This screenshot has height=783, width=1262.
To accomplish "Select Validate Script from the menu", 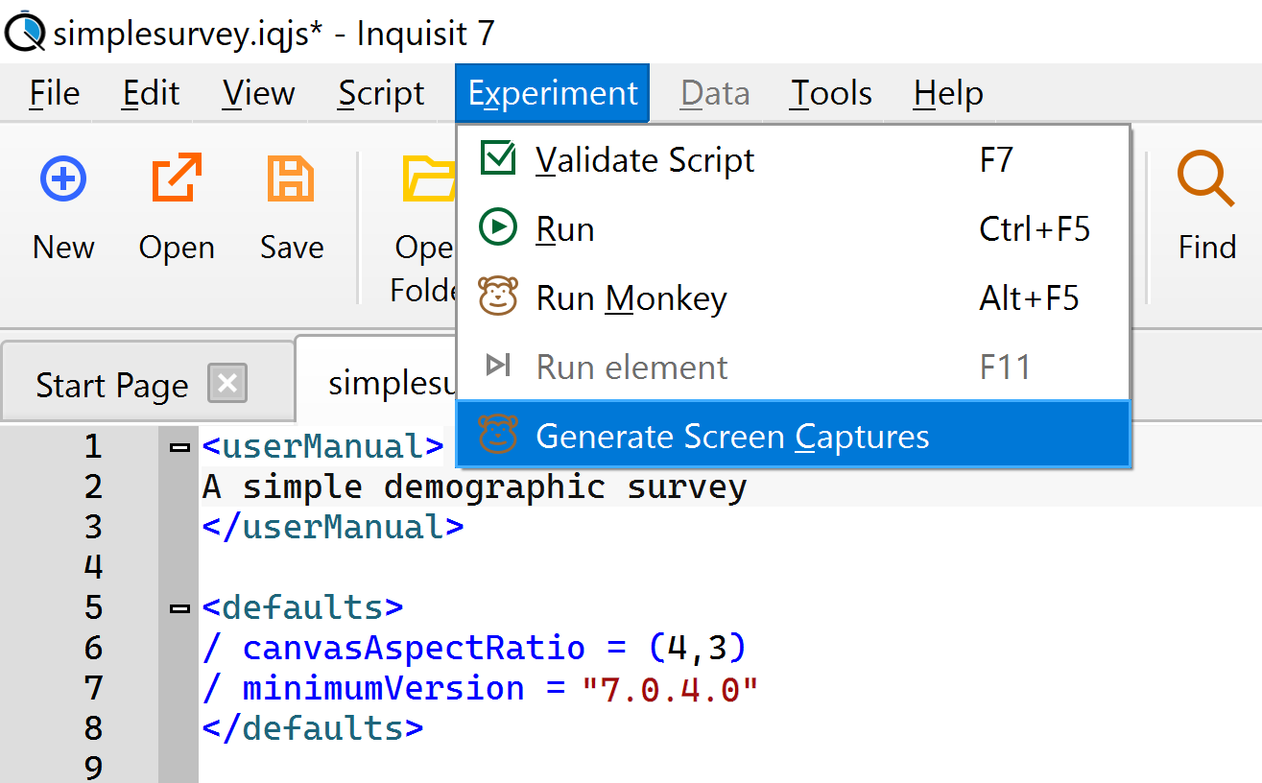I will click(645, 160).
